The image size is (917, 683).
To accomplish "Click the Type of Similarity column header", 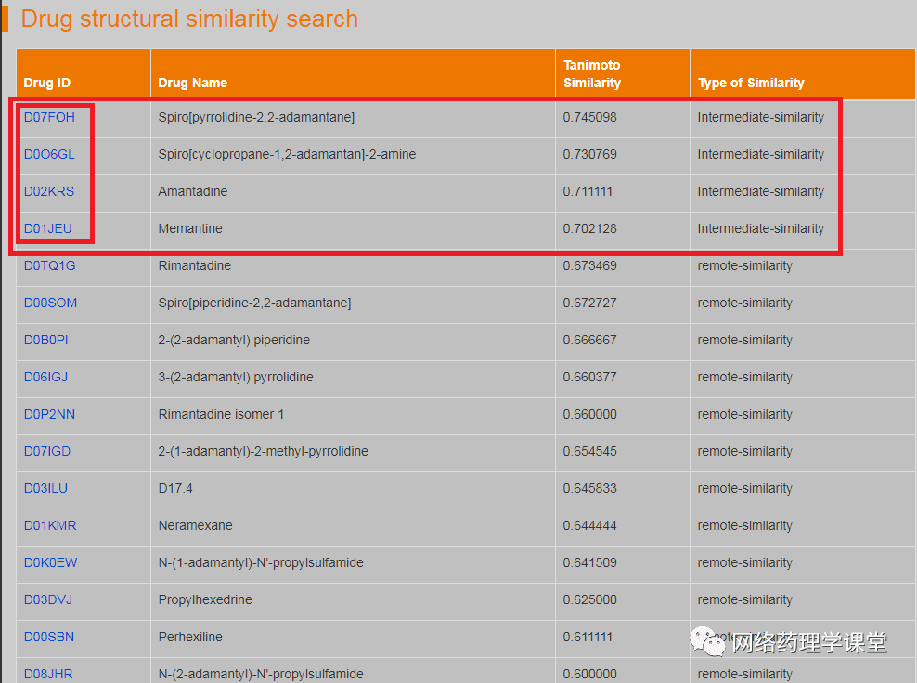I will tap(751, 83).
